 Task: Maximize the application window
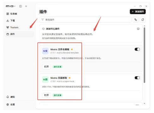click(x=140, y=6)
